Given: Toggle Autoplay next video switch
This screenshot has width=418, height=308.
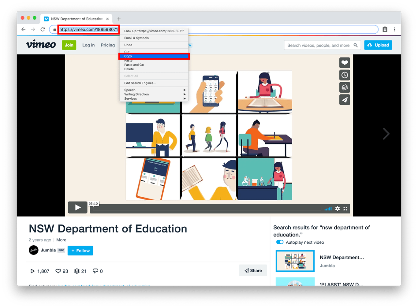Looking at the screenshot, I should (280, 242).
